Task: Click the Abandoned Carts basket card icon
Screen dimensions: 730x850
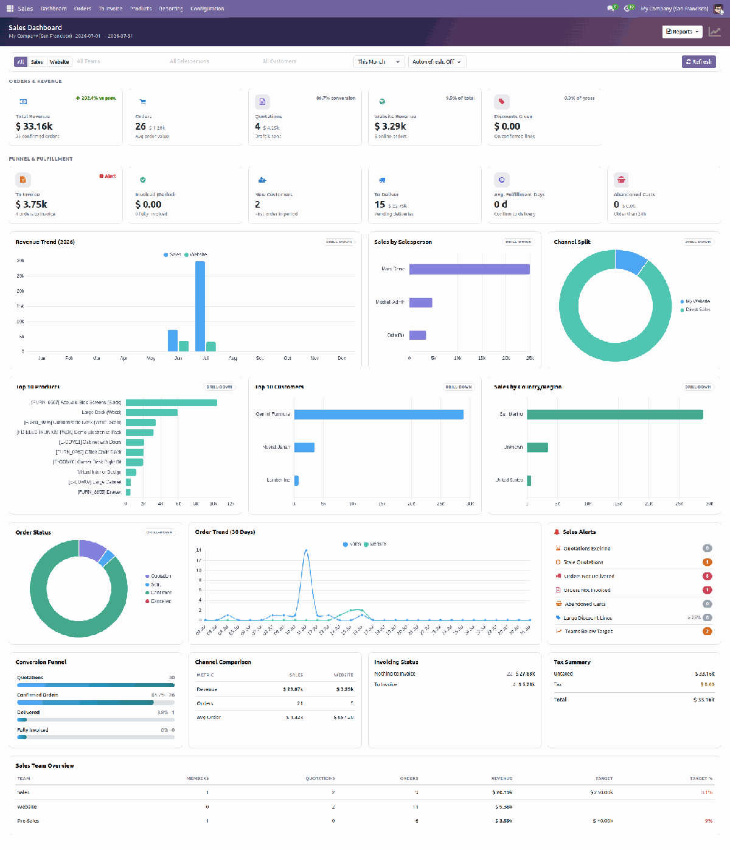Action: coord(621,180)
